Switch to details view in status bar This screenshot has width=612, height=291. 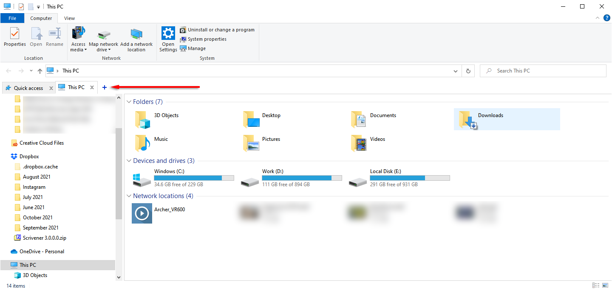click(596, 285)
